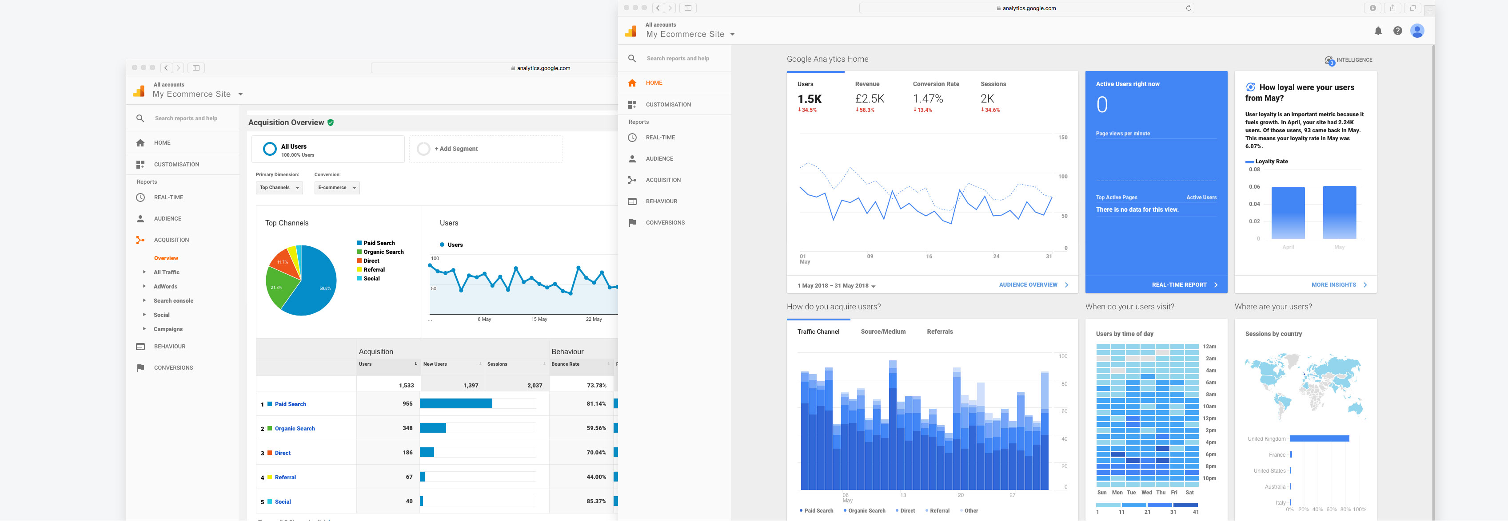The image size is (1508, 521).
Task: Open account selector dropdown in back window
Action: pyautogui.click(x=241, y=94)
